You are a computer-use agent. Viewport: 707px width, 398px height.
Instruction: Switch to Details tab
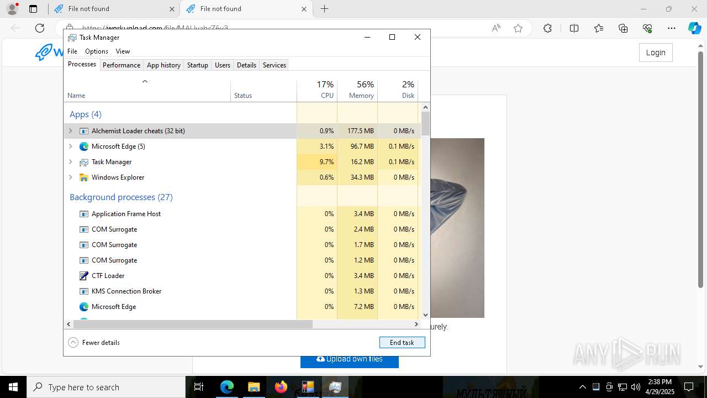tap(246, 65)
